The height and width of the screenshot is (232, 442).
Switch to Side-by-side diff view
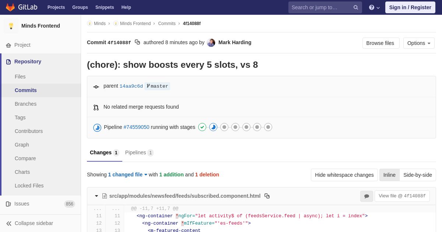click(x=418, y=175)
